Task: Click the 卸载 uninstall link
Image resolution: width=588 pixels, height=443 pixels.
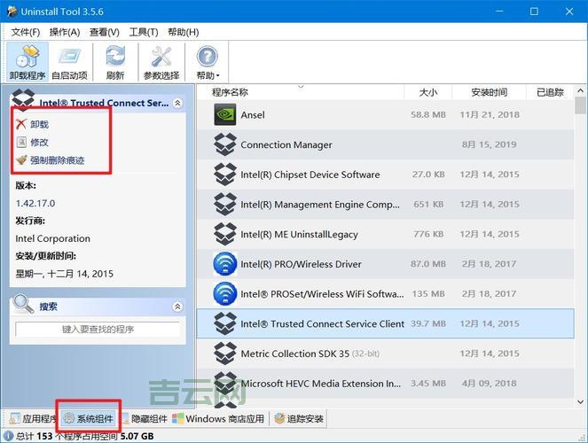Action: click(39, 125)
